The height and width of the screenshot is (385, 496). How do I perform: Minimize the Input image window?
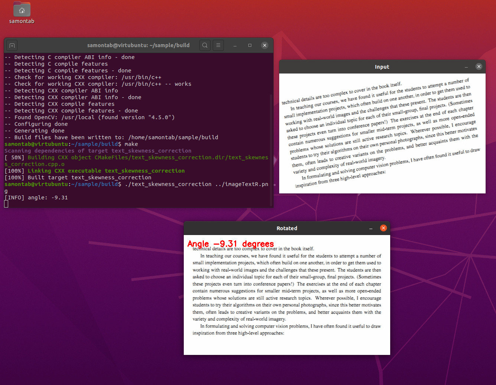[466, 67]
